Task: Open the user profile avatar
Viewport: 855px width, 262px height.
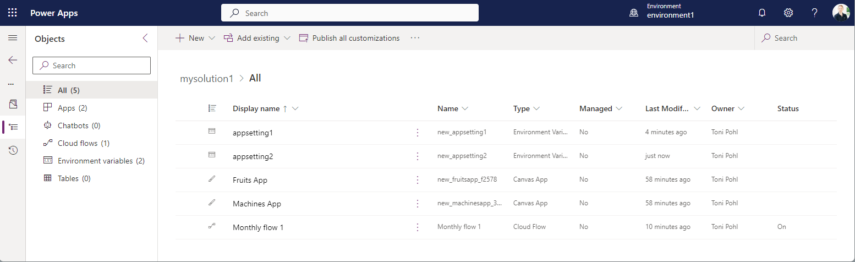Action: tap(841, 13)
